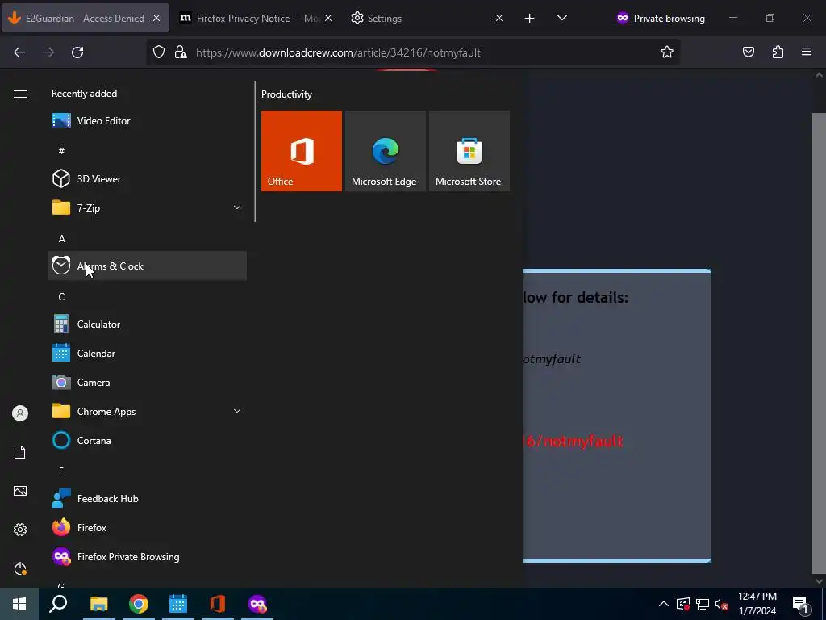Open the user account icon in Start
Viewport: 826px width, 620px height.
click(20, 413)
